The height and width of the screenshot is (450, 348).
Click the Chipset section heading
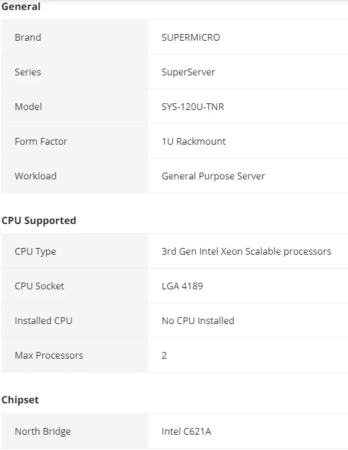point(20,400)
